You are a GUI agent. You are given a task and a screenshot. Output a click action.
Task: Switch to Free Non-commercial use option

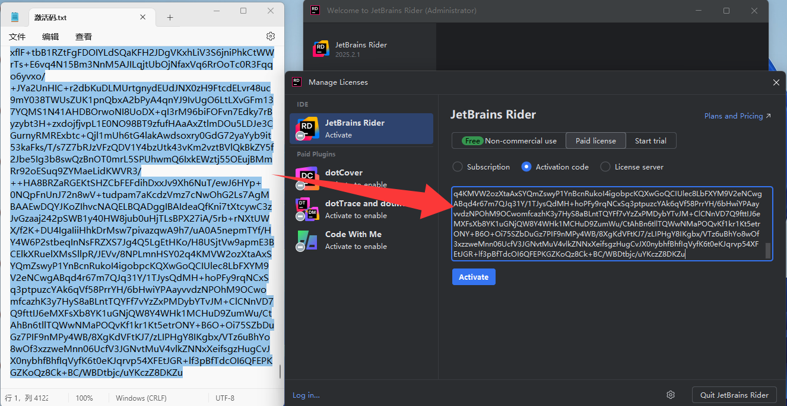tap(509, 141)
